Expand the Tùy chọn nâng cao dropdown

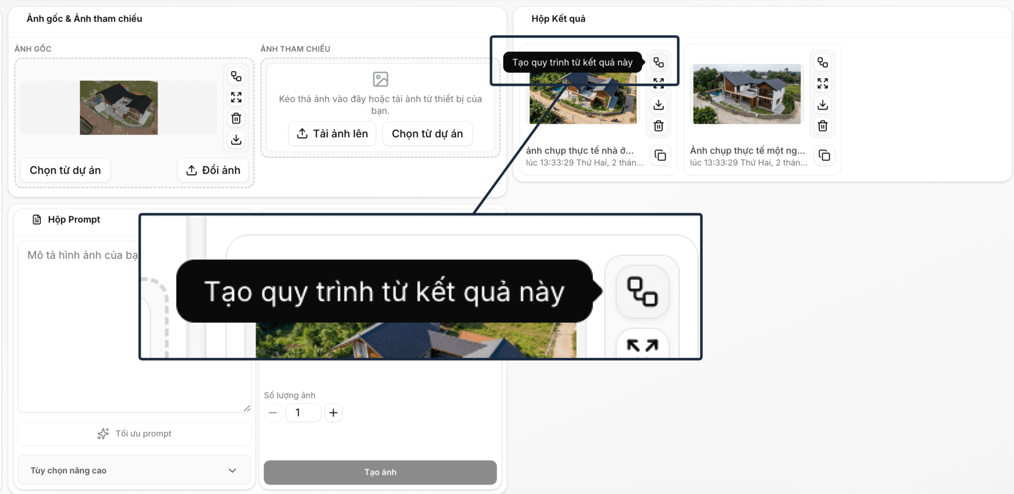pyautogui.click(x=134, y=470)
